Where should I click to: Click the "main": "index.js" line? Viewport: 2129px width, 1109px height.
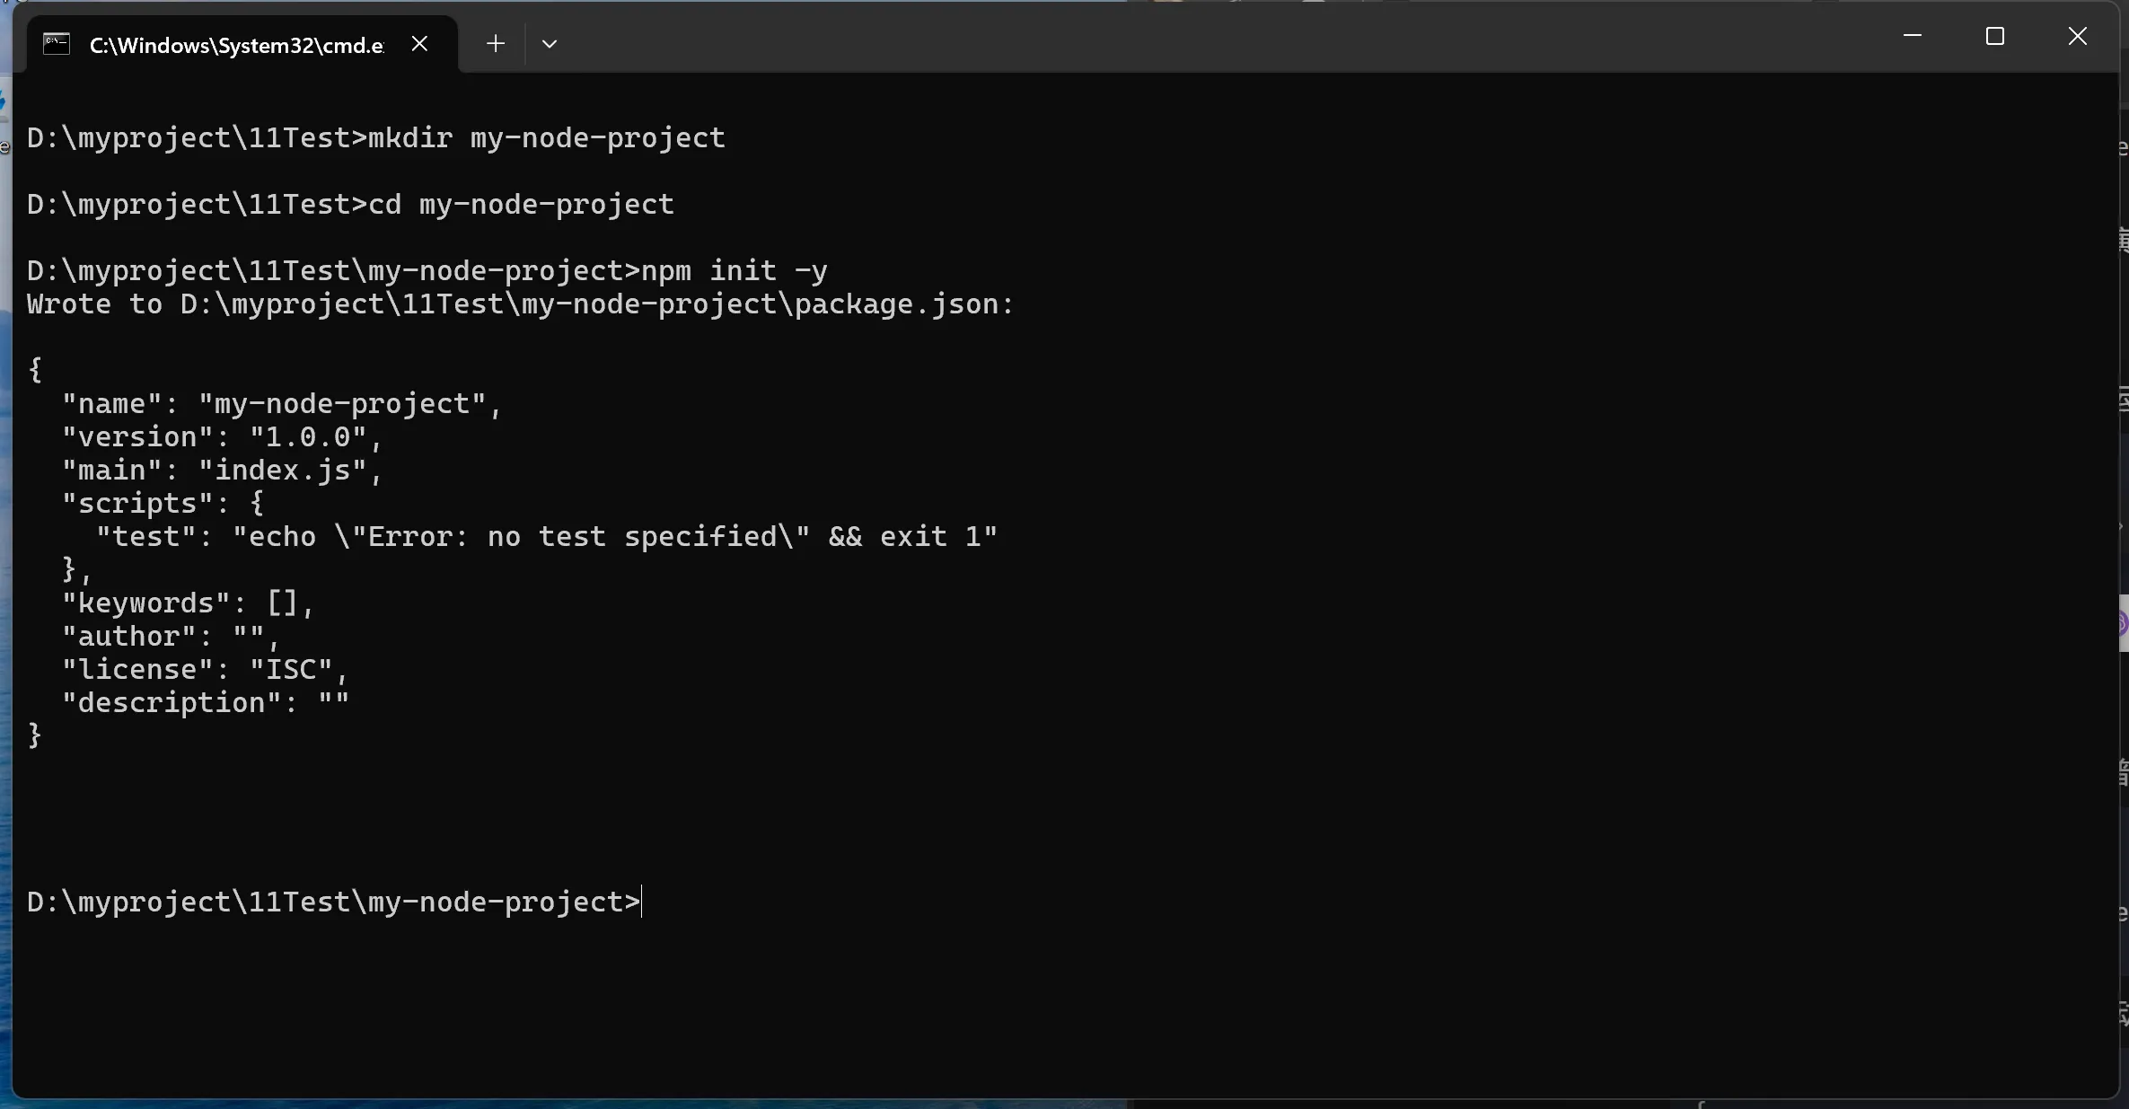point(223,471)
